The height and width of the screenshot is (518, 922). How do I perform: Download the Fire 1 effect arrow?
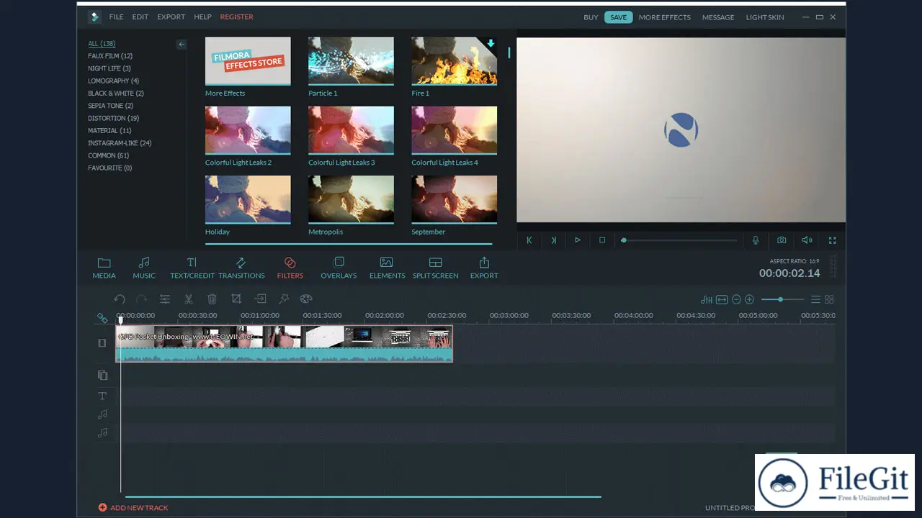coord(491,43)
